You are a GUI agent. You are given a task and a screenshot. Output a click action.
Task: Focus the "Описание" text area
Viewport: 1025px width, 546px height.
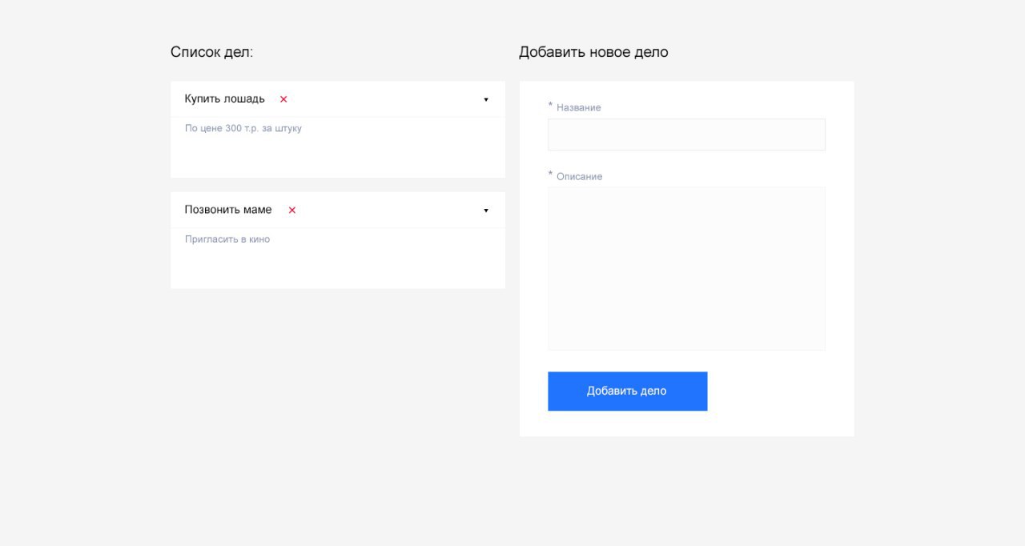click(686, 269)
